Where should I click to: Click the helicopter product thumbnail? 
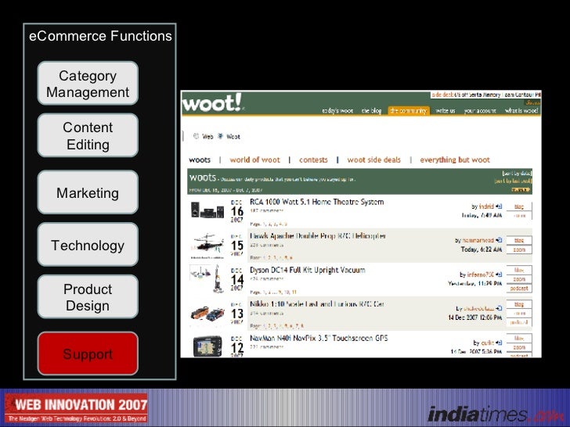point(207,244)
